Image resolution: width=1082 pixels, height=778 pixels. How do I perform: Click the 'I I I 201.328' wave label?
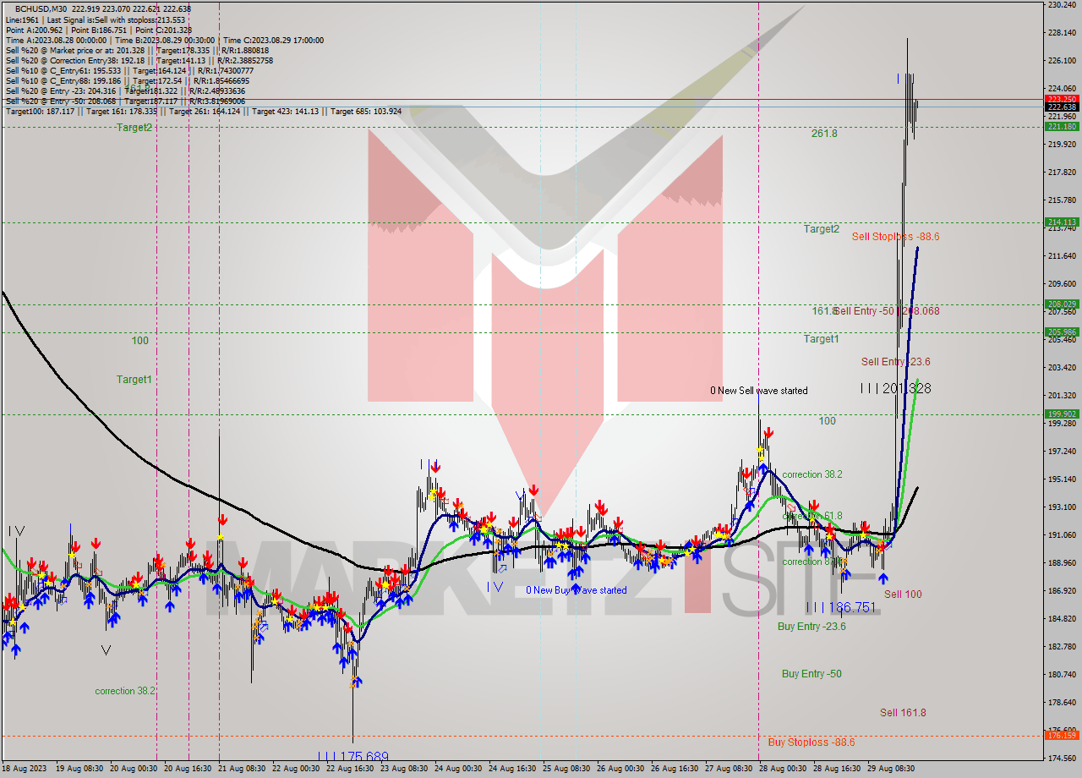895,388
